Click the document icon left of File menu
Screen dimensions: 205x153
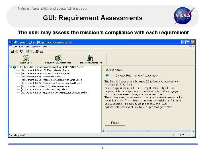tap(11, 46)
